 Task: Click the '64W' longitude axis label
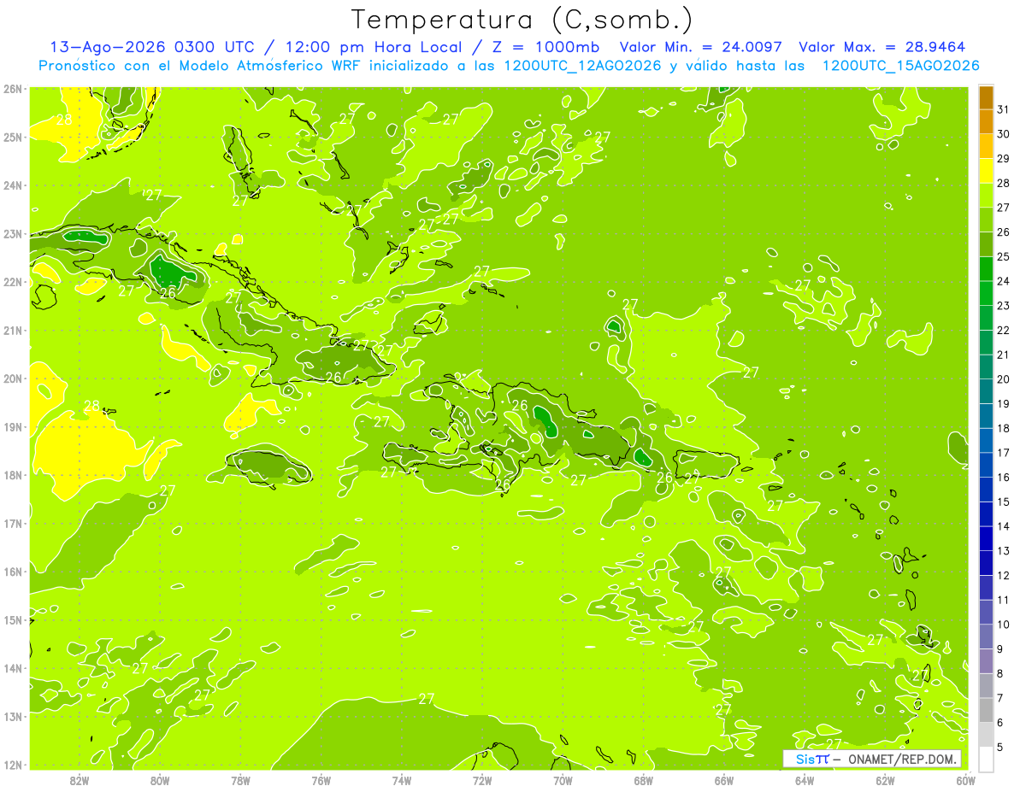[x=805, y=781]
